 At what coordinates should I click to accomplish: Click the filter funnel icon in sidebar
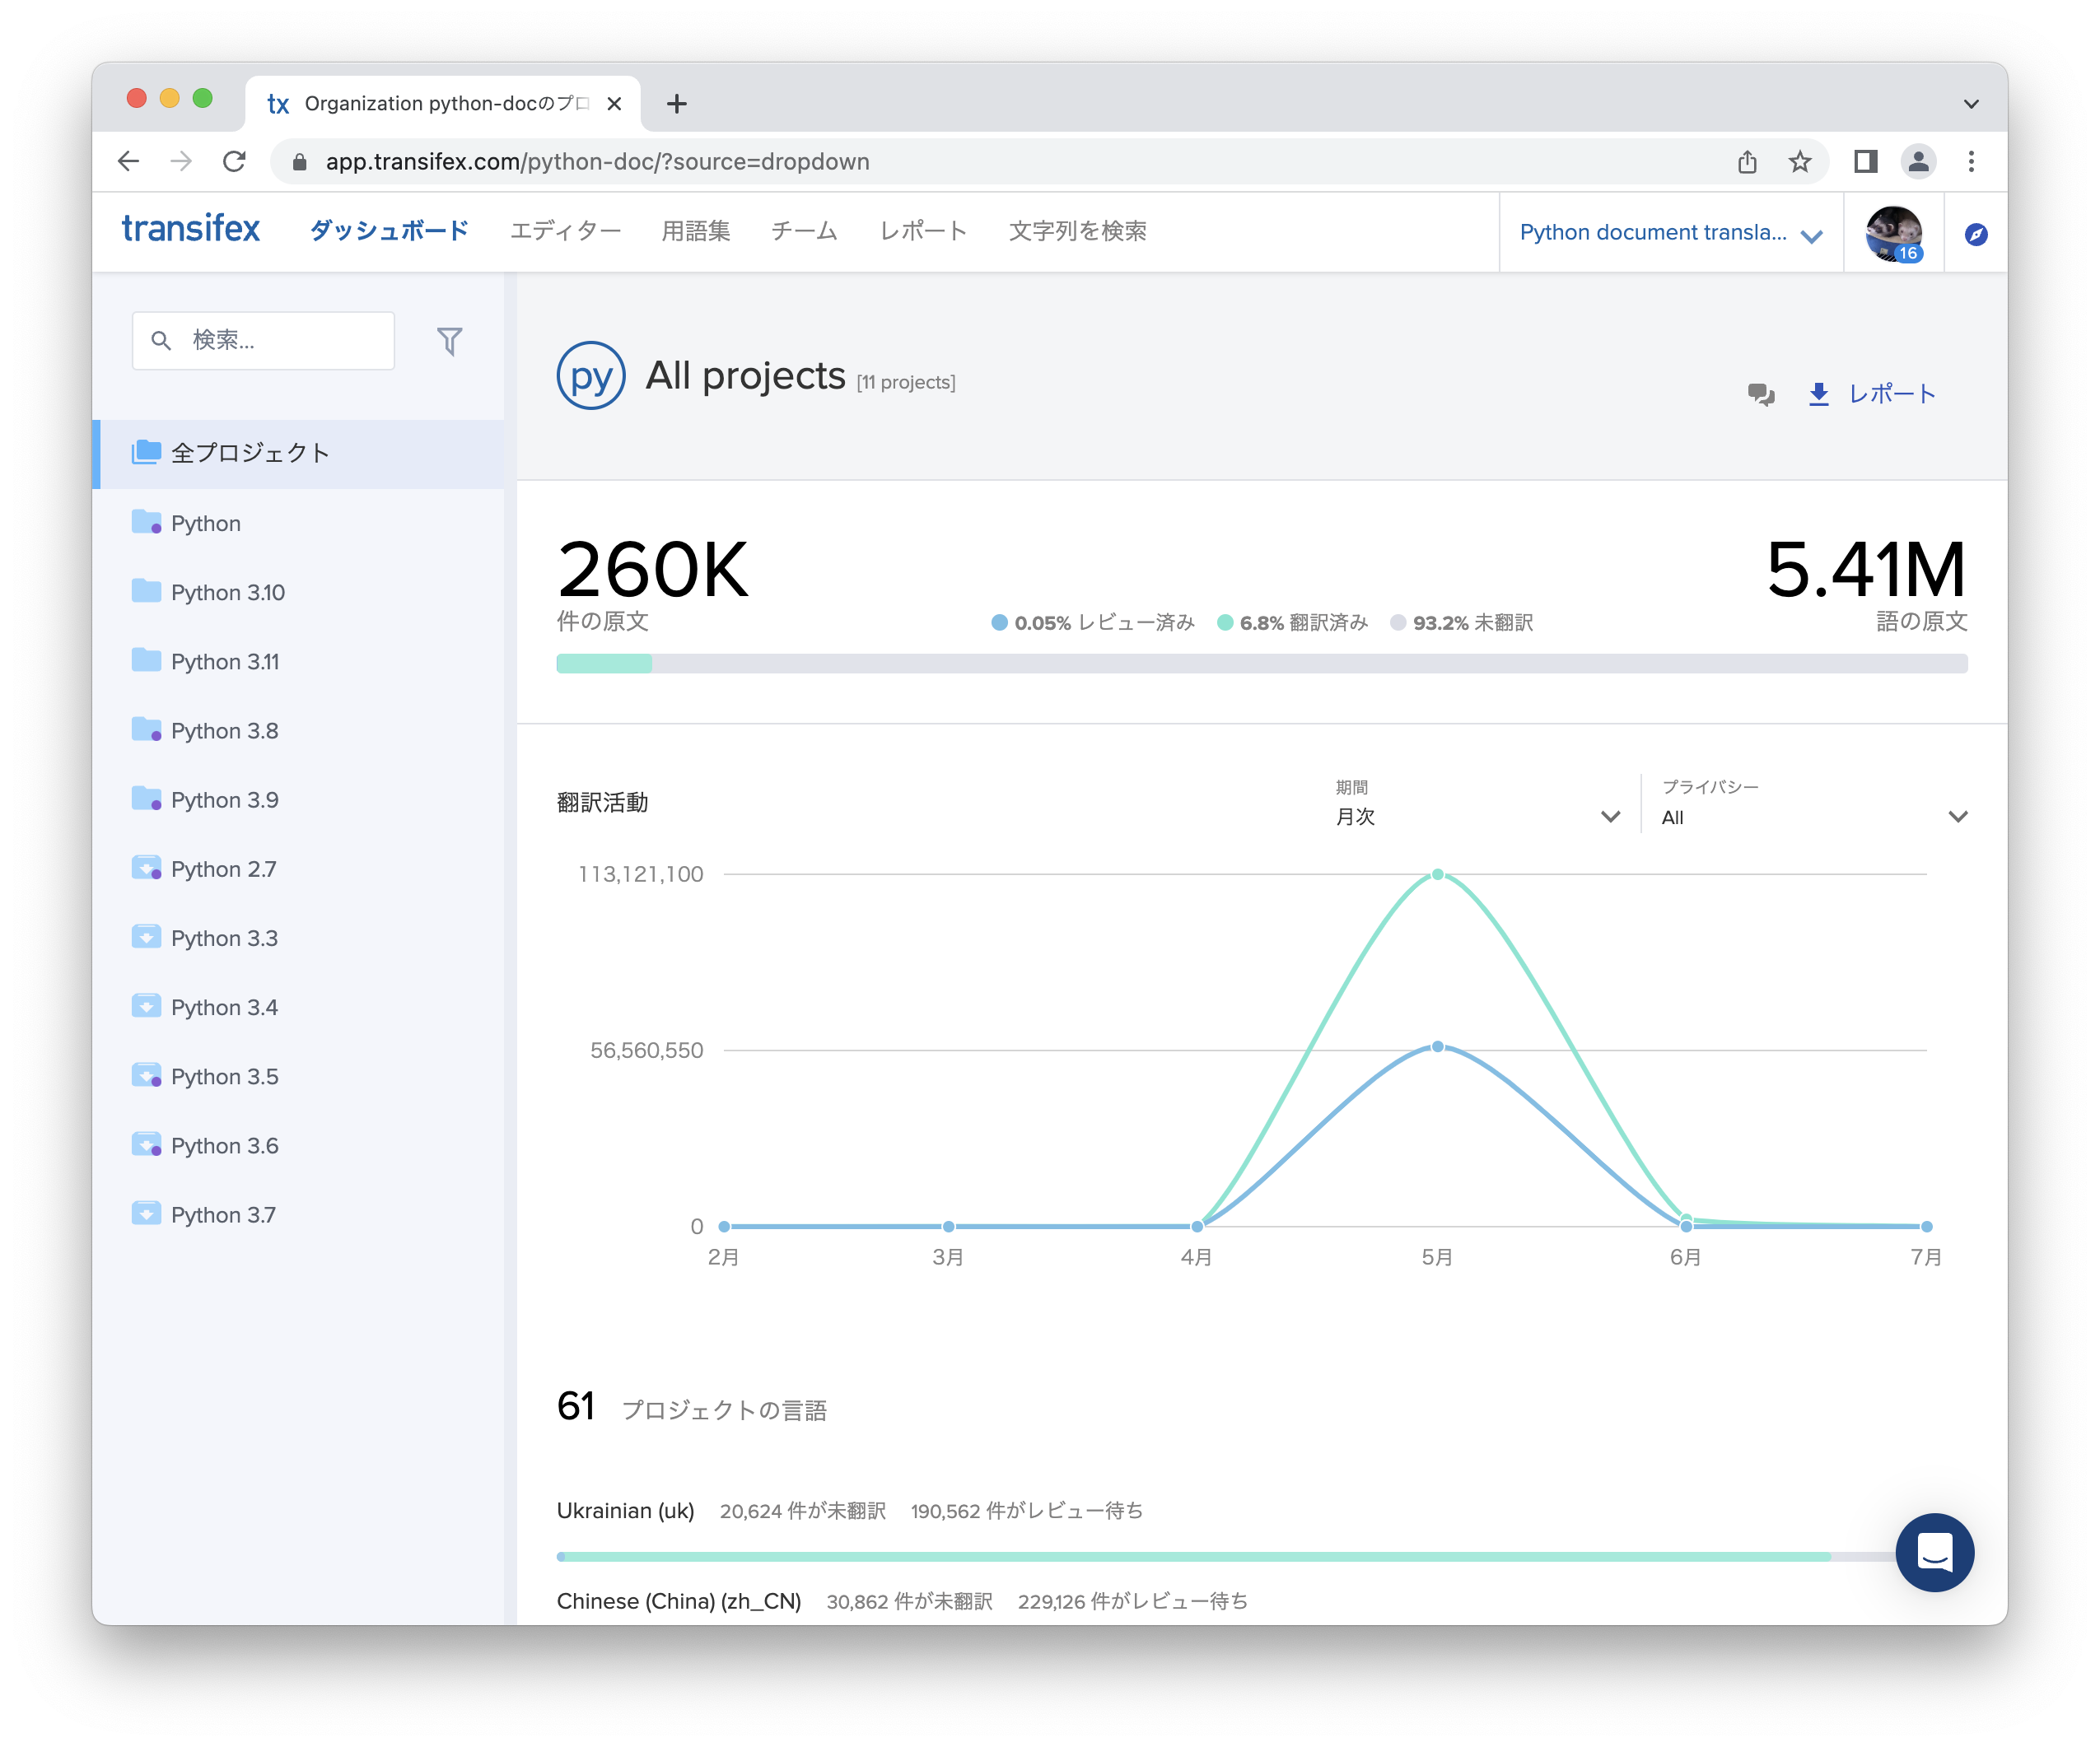[449, 342]
